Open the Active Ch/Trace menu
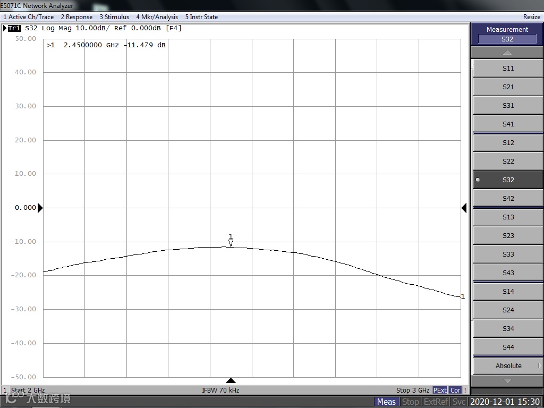Viewport: 544px width, 408px height. (x=29, y=16)
